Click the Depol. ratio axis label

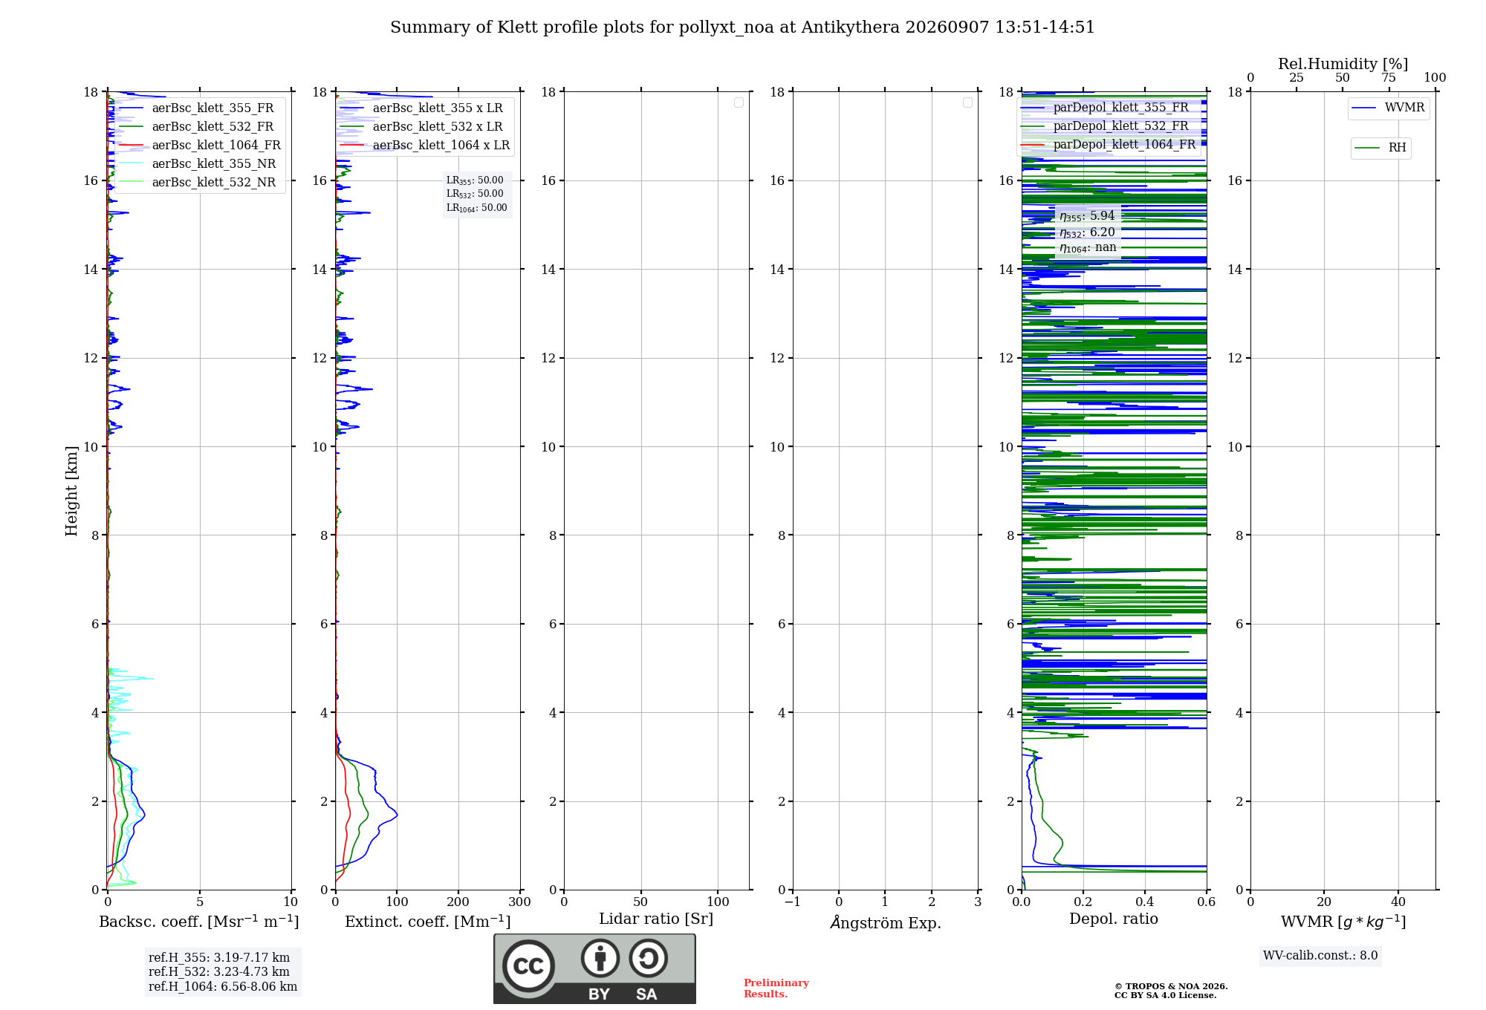1114,919
